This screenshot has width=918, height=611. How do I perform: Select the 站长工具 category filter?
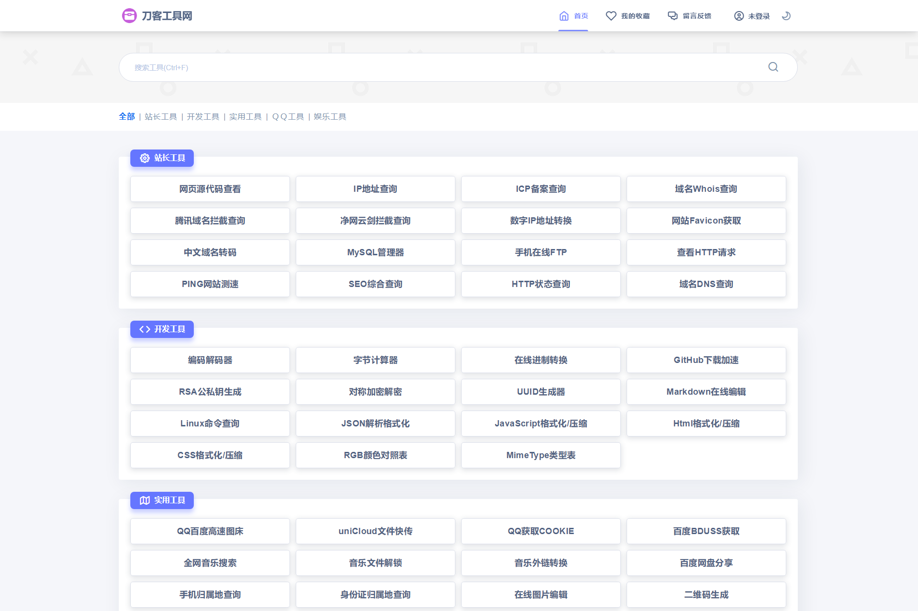161,116
